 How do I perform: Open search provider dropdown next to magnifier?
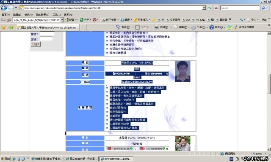[x=268, y=8]
